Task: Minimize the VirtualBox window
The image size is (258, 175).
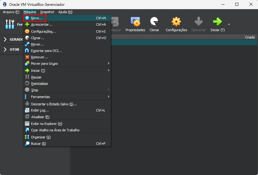Action: tap(223, 4)
